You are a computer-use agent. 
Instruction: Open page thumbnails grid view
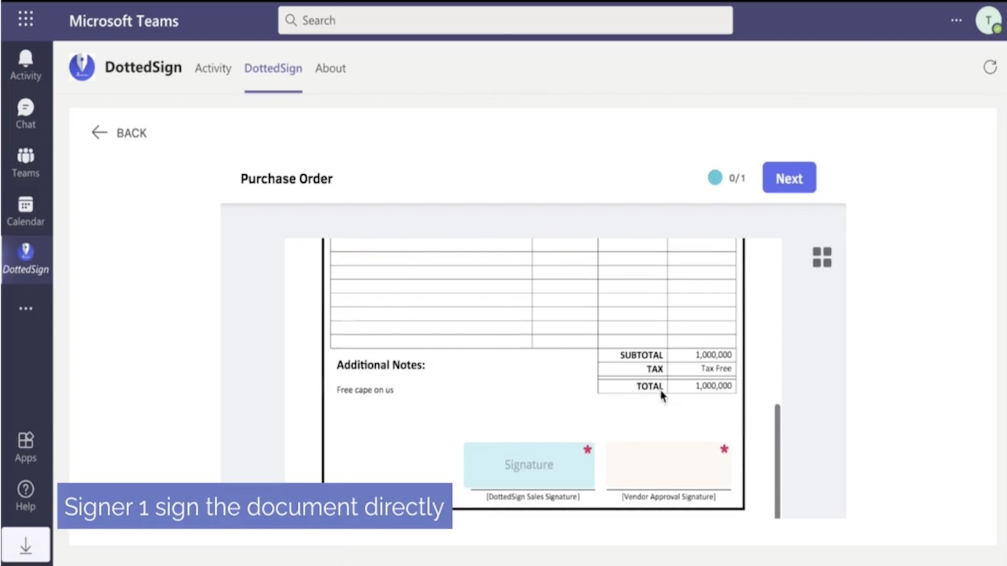tap(822, 257)
